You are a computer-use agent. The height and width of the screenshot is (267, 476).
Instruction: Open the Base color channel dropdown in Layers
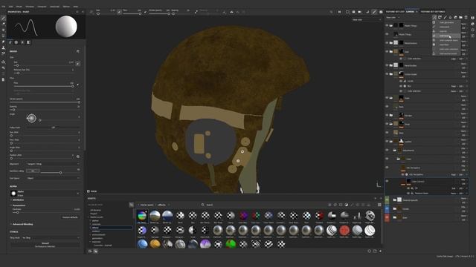tap(393, 18)
